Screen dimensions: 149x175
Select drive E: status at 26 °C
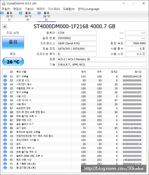point(47,16)
